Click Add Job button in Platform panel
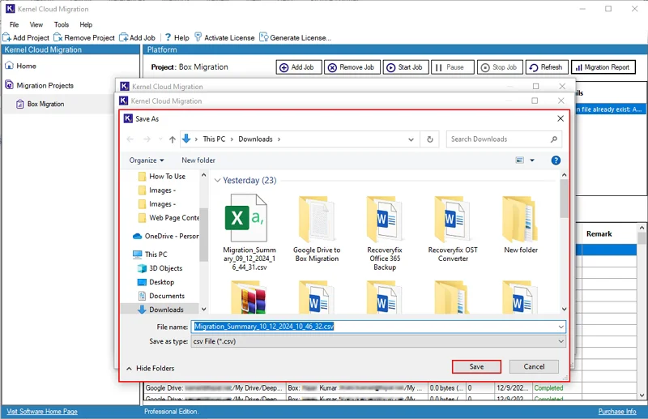This screenshot has height=419, width=648. 298,67
